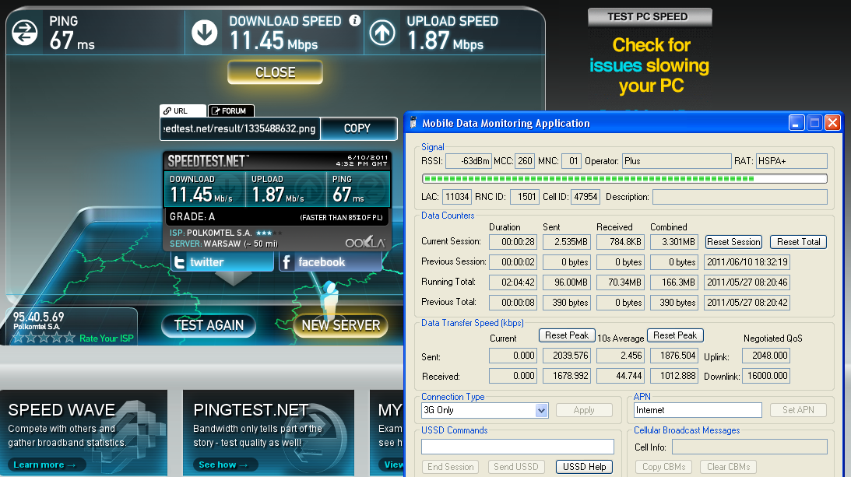Click the APN input field
The height and width of the screenshot is (477, 851).
pos(698,410)
